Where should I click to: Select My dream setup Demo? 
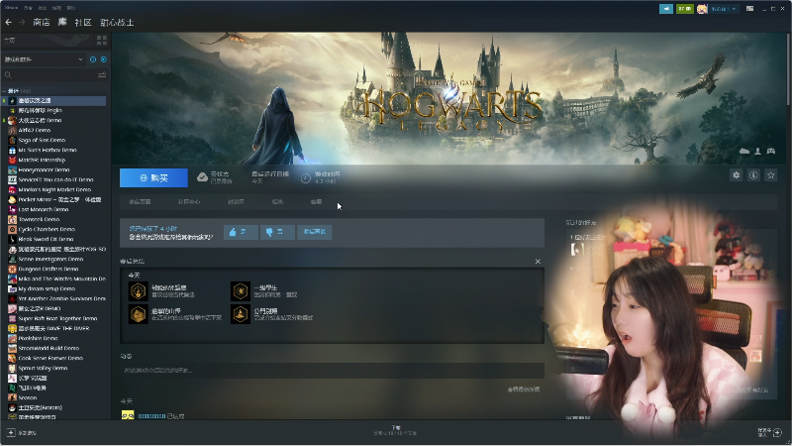click(x=47, y=288)
